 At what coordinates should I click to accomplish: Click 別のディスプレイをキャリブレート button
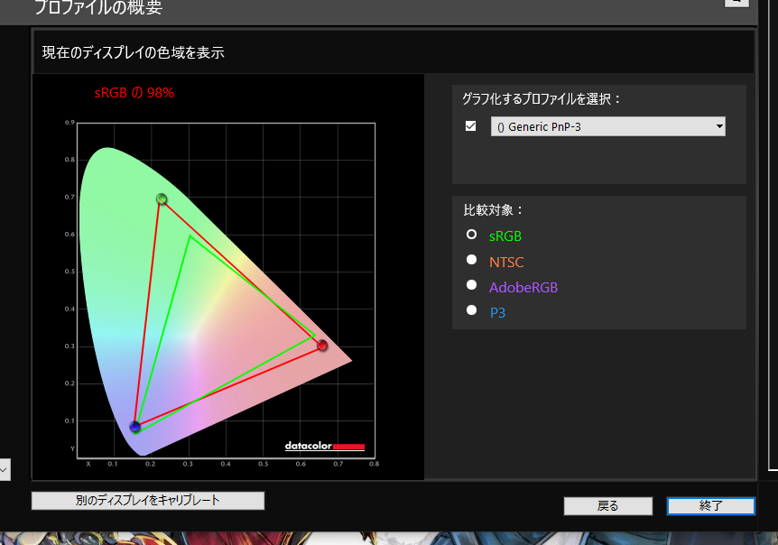coord(148,501)
